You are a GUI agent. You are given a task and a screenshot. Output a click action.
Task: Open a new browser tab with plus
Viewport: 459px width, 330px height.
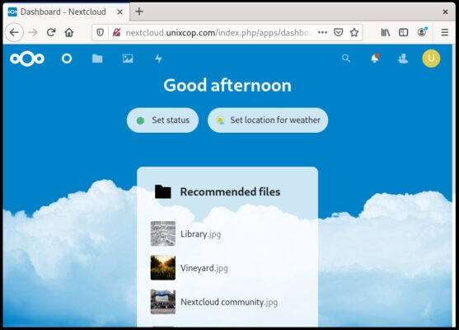click(x=139, y=12)
